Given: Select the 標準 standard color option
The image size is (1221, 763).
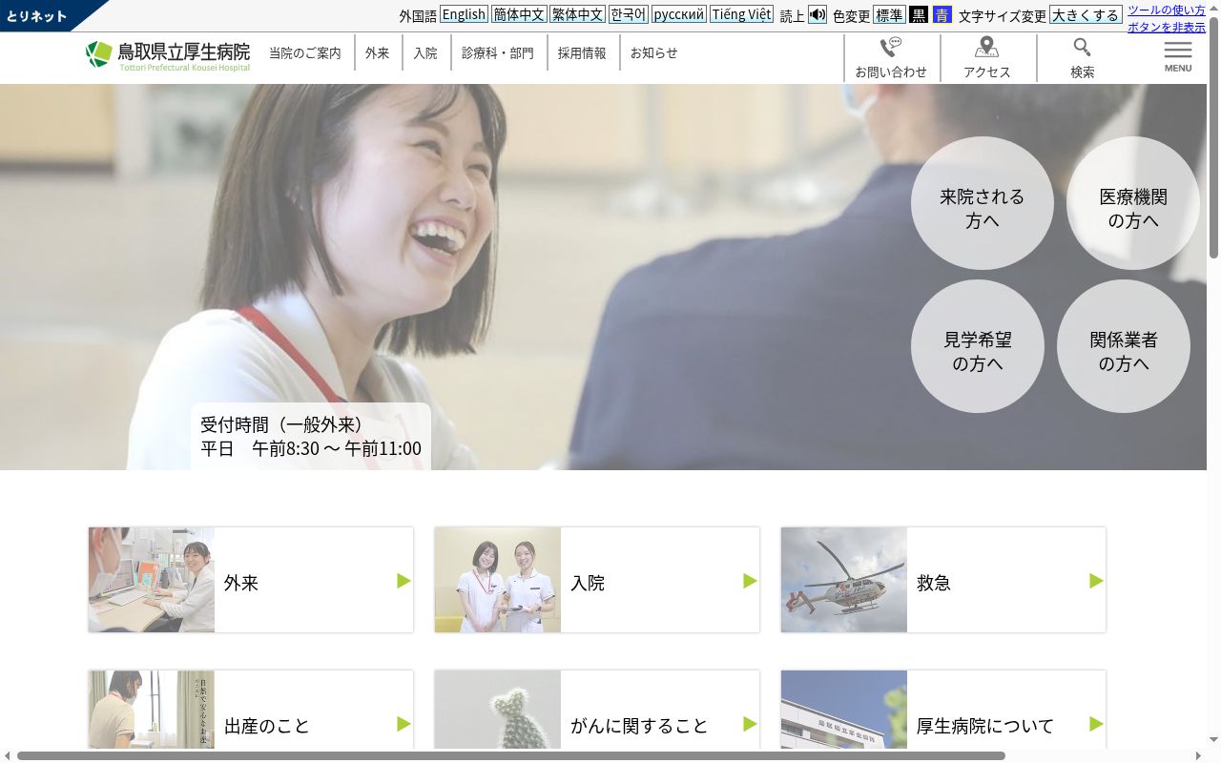Looking at the screenshot, I should click(x=889, y=14).
